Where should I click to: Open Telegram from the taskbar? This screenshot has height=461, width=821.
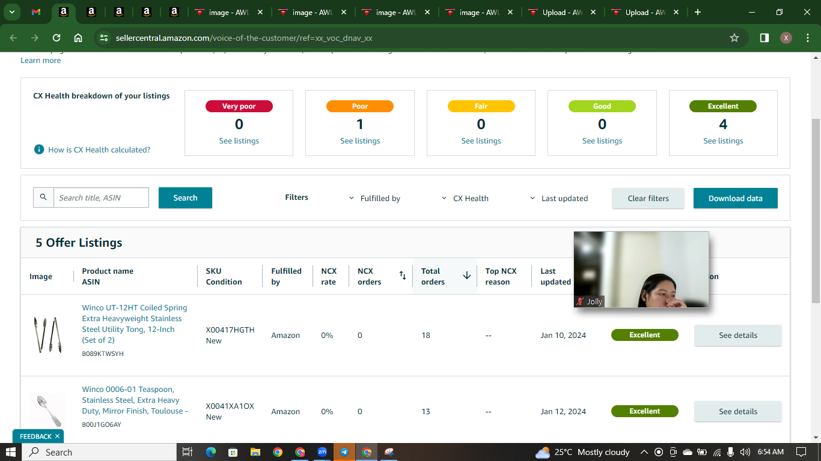click(344, 452)
